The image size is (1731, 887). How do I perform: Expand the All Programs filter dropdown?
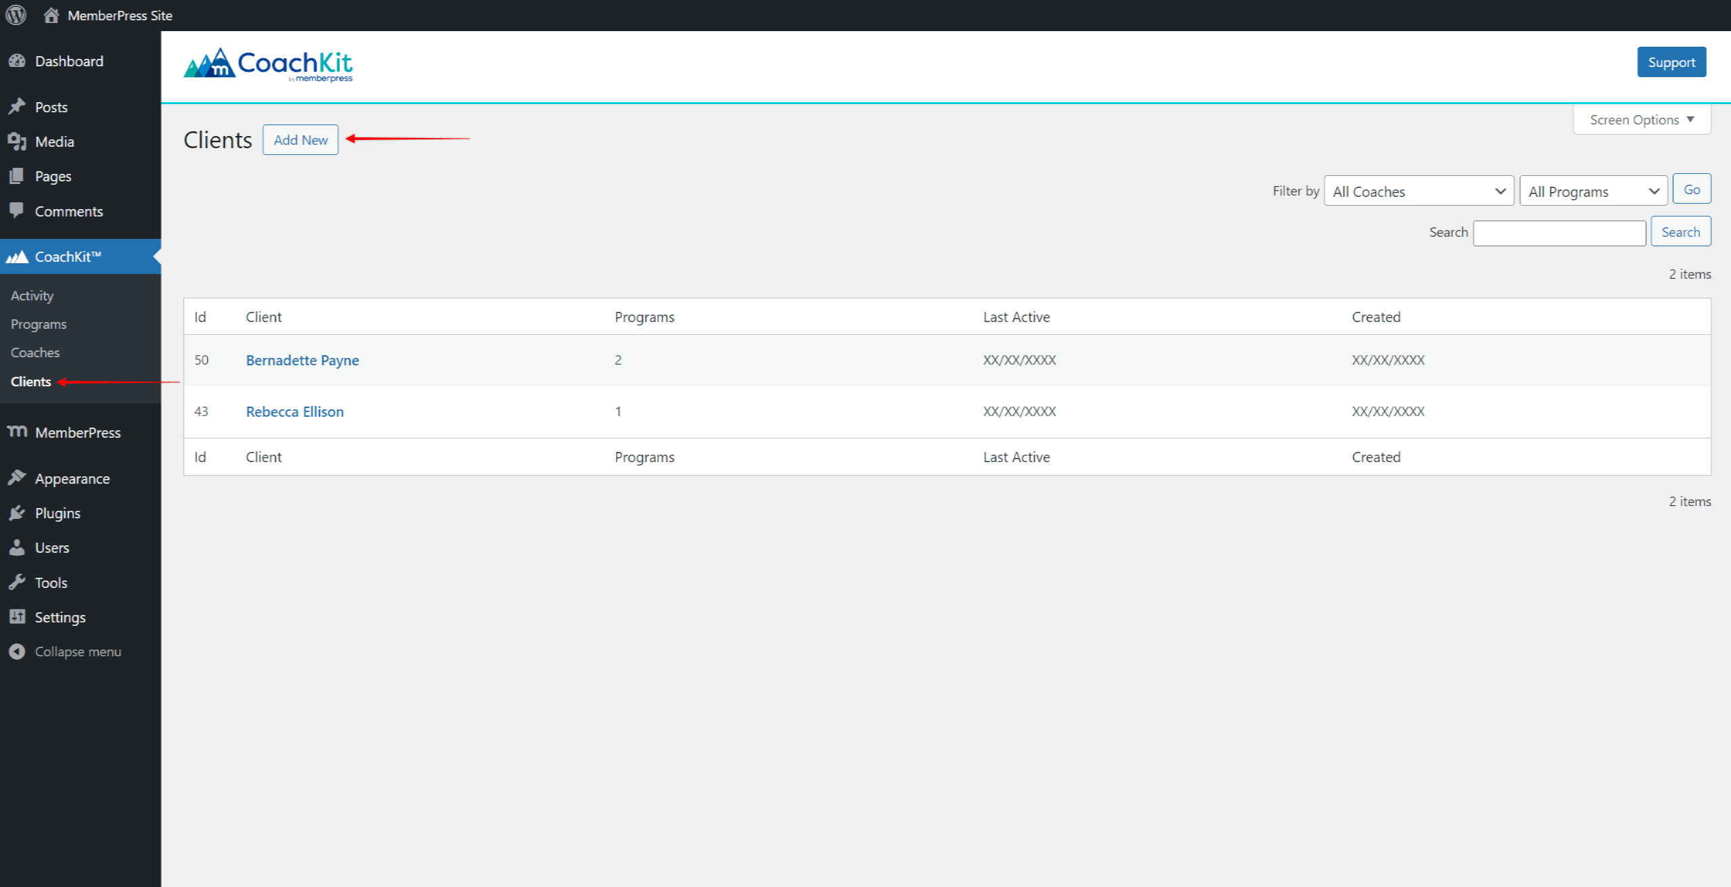tap(1592, 190)
